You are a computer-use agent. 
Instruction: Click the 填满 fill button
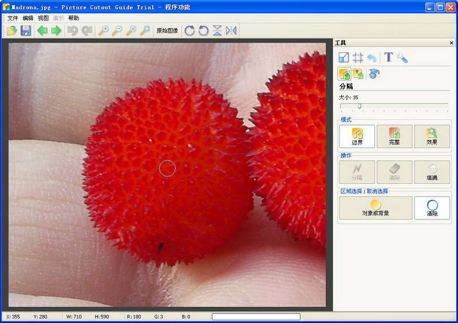432,172
